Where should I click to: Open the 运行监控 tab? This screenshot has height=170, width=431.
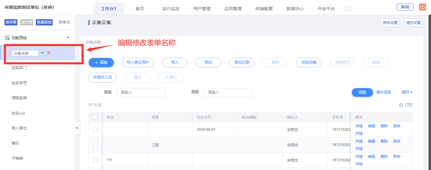point(171,9)
